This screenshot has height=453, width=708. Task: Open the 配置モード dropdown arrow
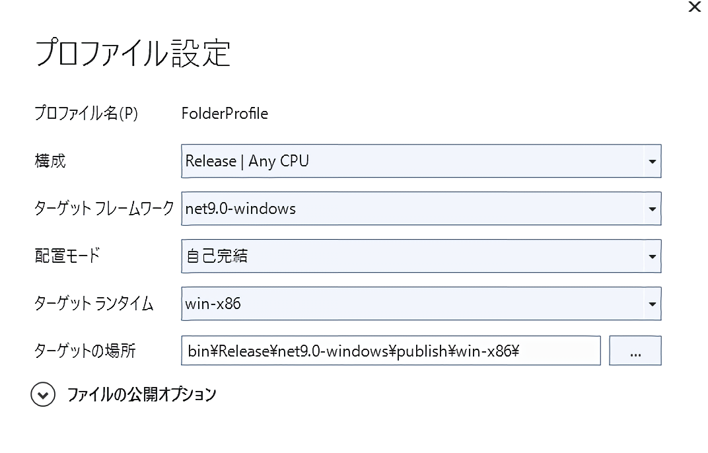tap(652, 257)
